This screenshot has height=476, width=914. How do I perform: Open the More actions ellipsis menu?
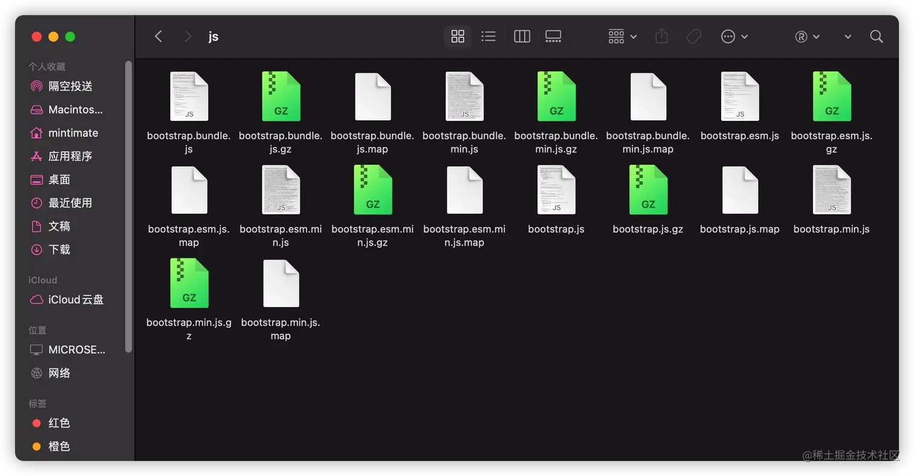tap(734, 36)
